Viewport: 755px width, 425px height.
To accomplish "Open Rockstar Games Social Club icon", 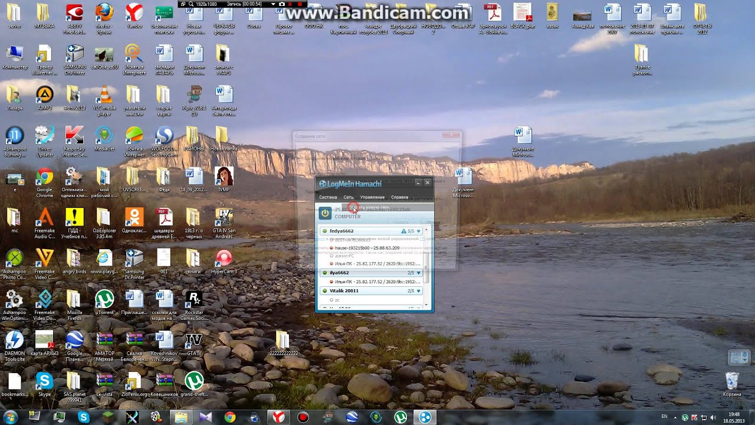I will (x=194, y=305).
